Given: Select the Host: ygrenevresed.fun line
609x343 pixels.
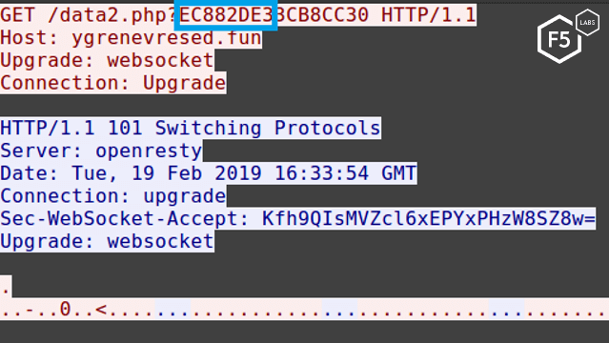Looking at the screenshot, I should click(131, 38).
